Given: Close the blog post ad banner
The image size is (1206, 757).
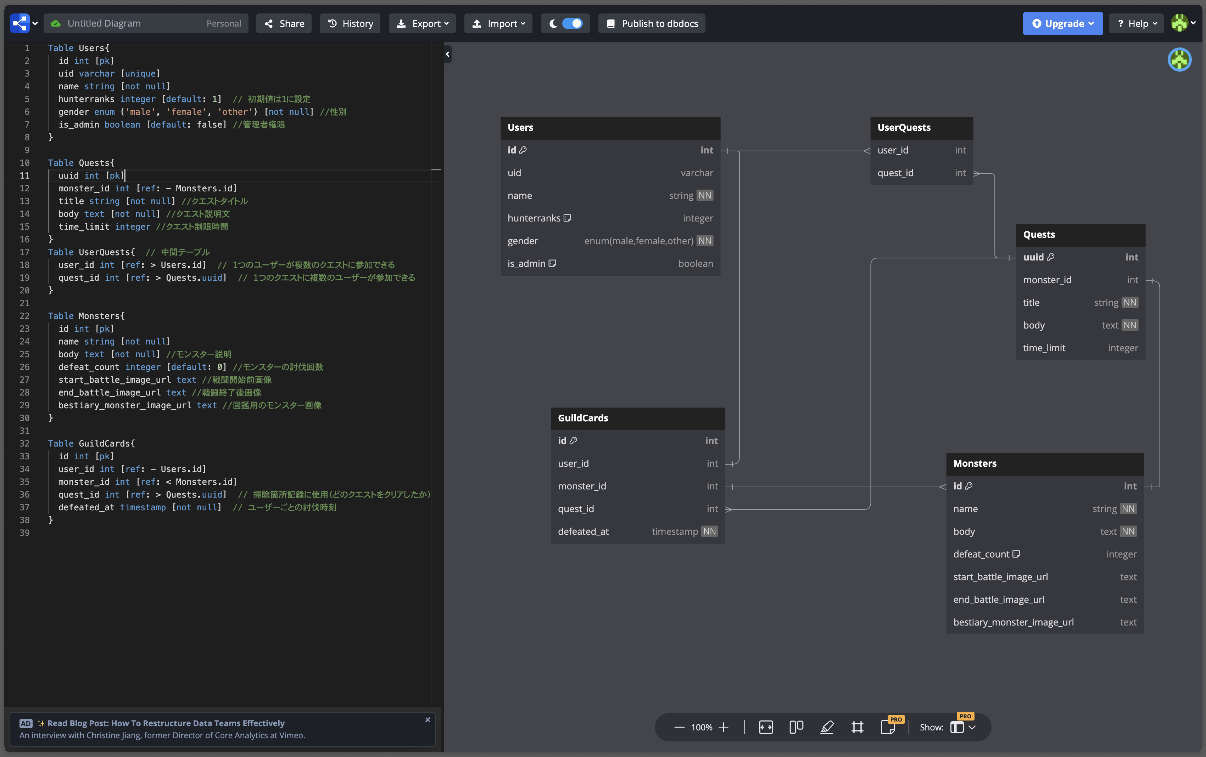Looking at the screenshot, I should point(428,719).
